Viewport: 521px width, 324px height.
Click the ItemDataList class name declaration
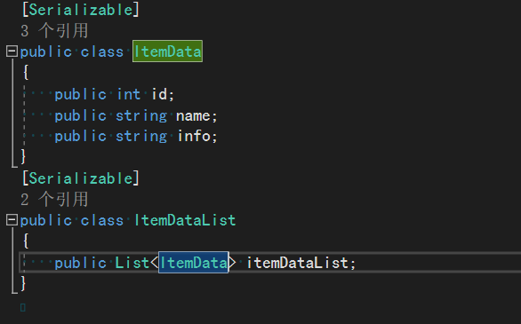[185, 220]
